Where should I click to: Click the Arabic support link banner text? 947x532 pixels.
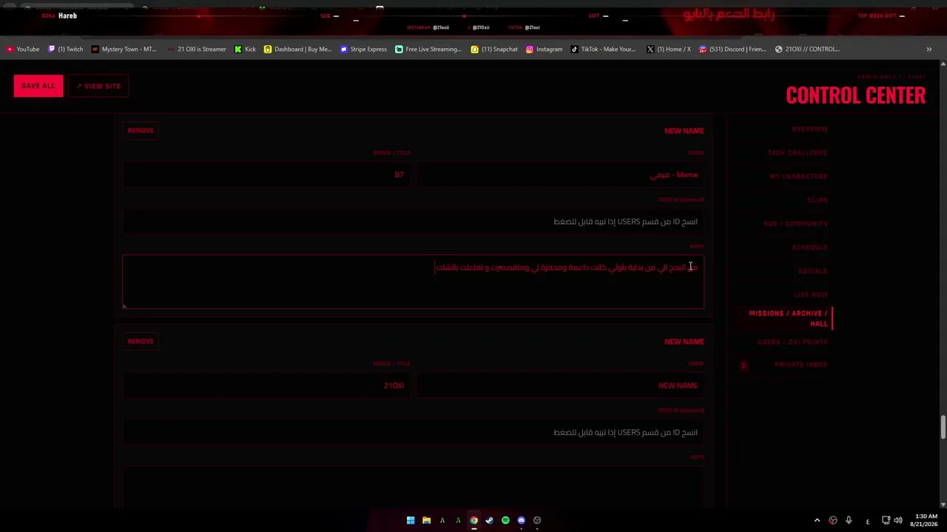pyautogui.click(x=728, y=15)
